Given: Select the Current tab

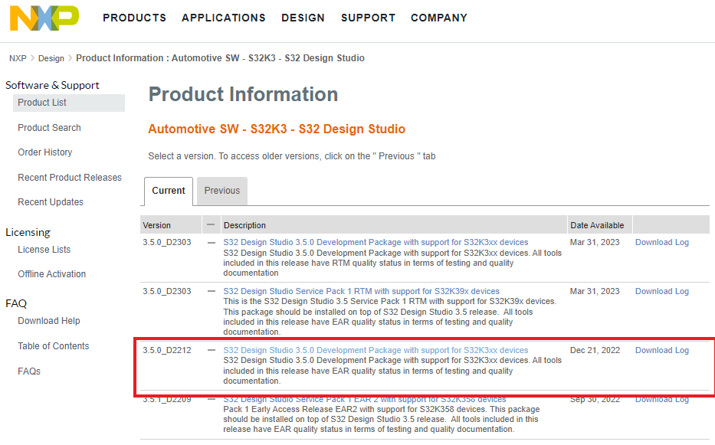Looking at the screenshot, I should [169, 191].
